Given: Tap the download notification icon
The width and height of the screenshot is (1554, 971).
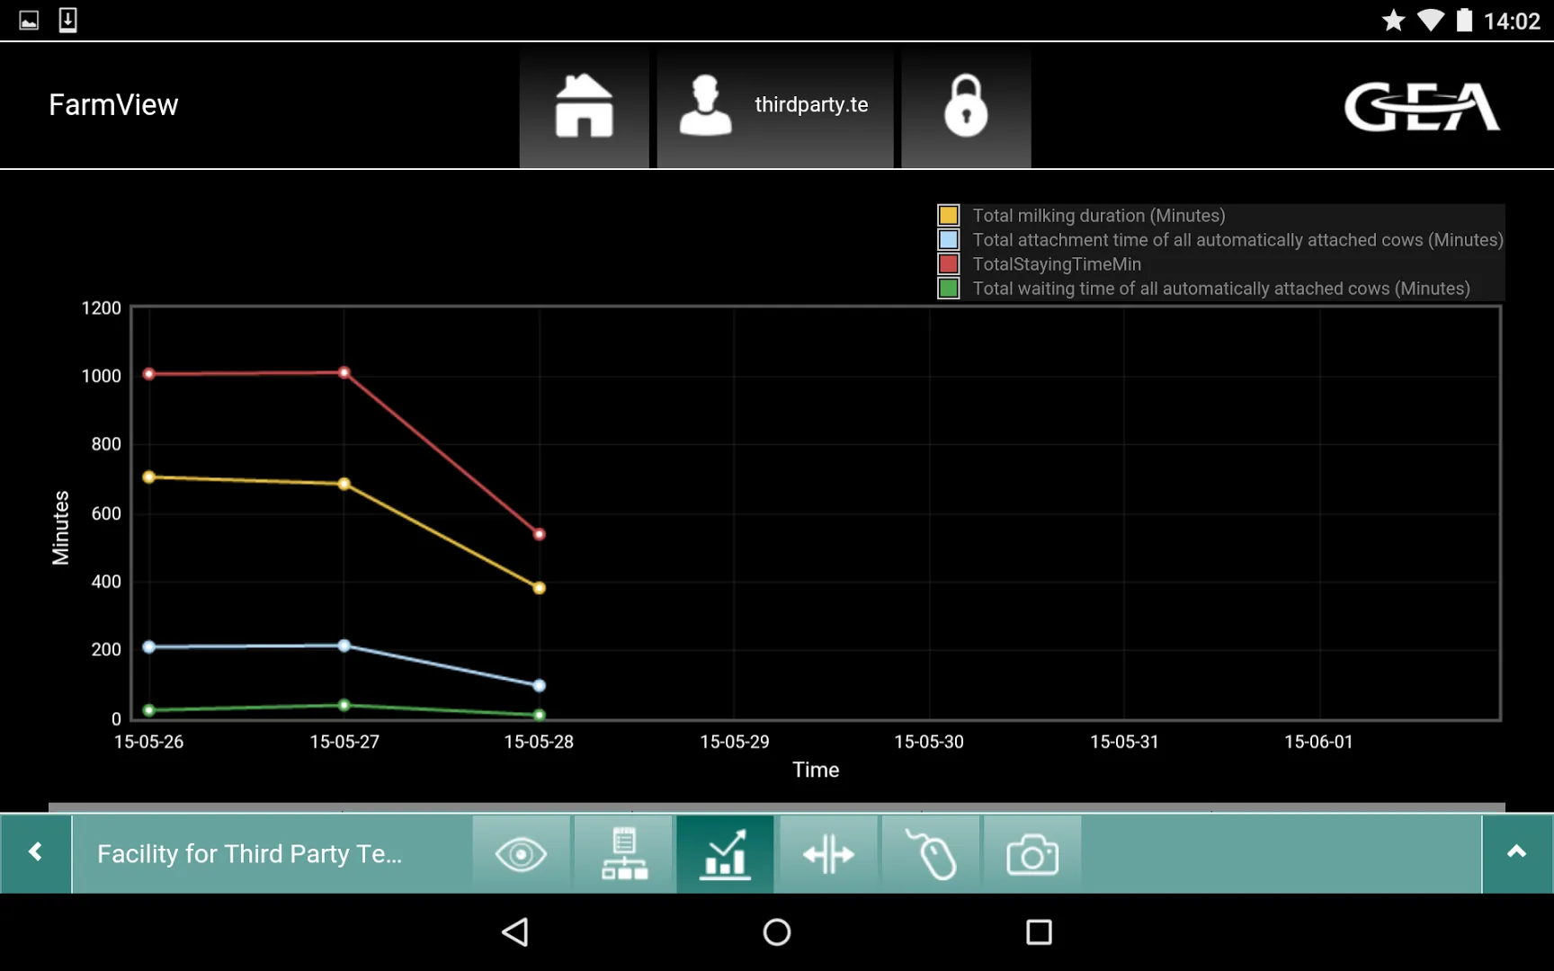Looking at the screenshot, I should pos(67,20).
